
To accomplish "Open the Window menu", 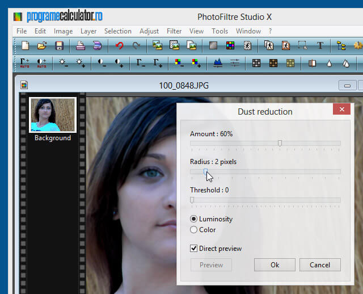I will click(x=248, y=31).
